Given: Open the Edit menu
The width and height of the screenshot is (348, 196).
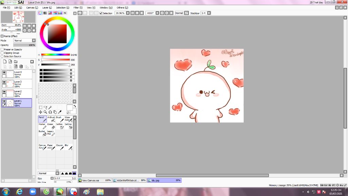Looking at the screenshot, I should [18, 7].
